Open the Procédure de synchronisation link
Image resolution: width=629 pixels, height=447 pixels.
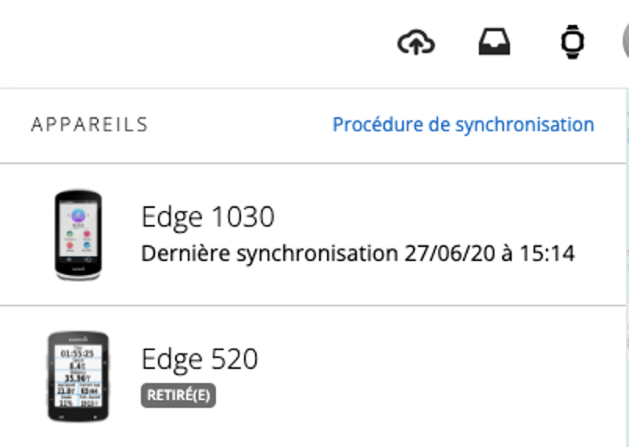463,124
